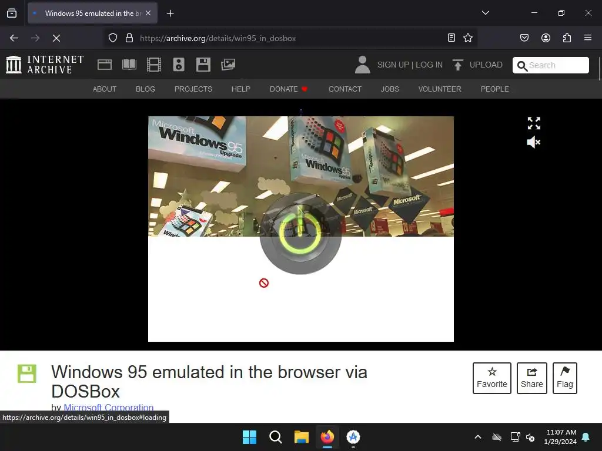Open the VOLUNTEER menu item

tap(440, 89)
